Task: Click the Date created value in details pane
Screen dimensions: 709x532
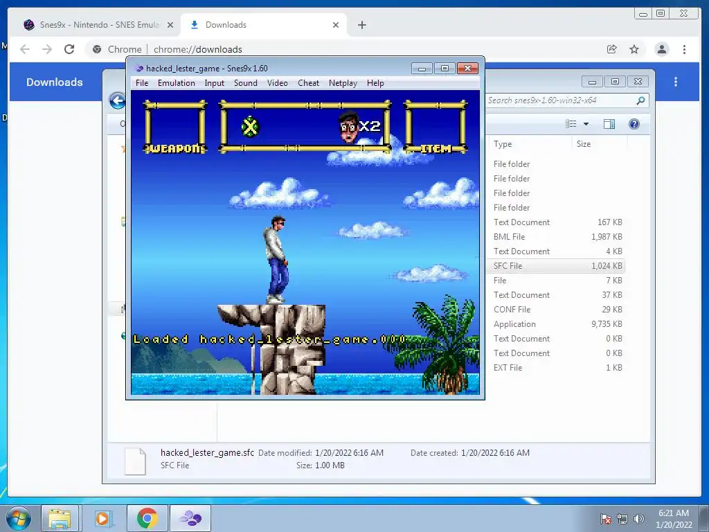Action: coord(495,453)
